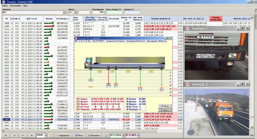257x139 pixels.
Task: Open the Признак dropdown showing Все
Action: (x=64, y=12)
